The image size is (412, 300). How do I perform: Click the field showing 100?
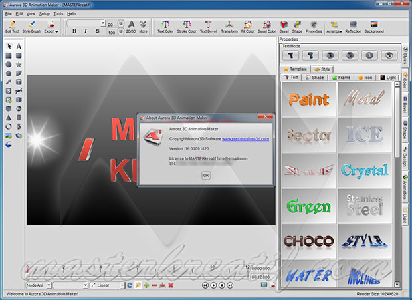pyautogui.click(x=112, y=32)
